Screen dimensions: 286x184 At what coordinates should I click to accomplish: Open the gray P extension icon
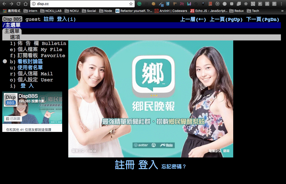click(274, 4)
